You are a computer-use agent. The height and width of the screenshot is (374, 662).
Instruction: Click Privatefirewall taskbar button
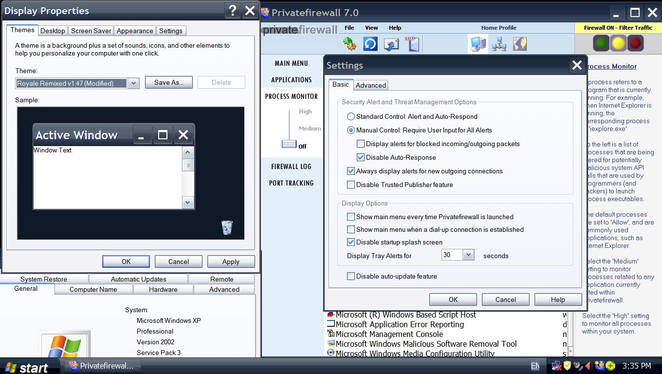102,366
